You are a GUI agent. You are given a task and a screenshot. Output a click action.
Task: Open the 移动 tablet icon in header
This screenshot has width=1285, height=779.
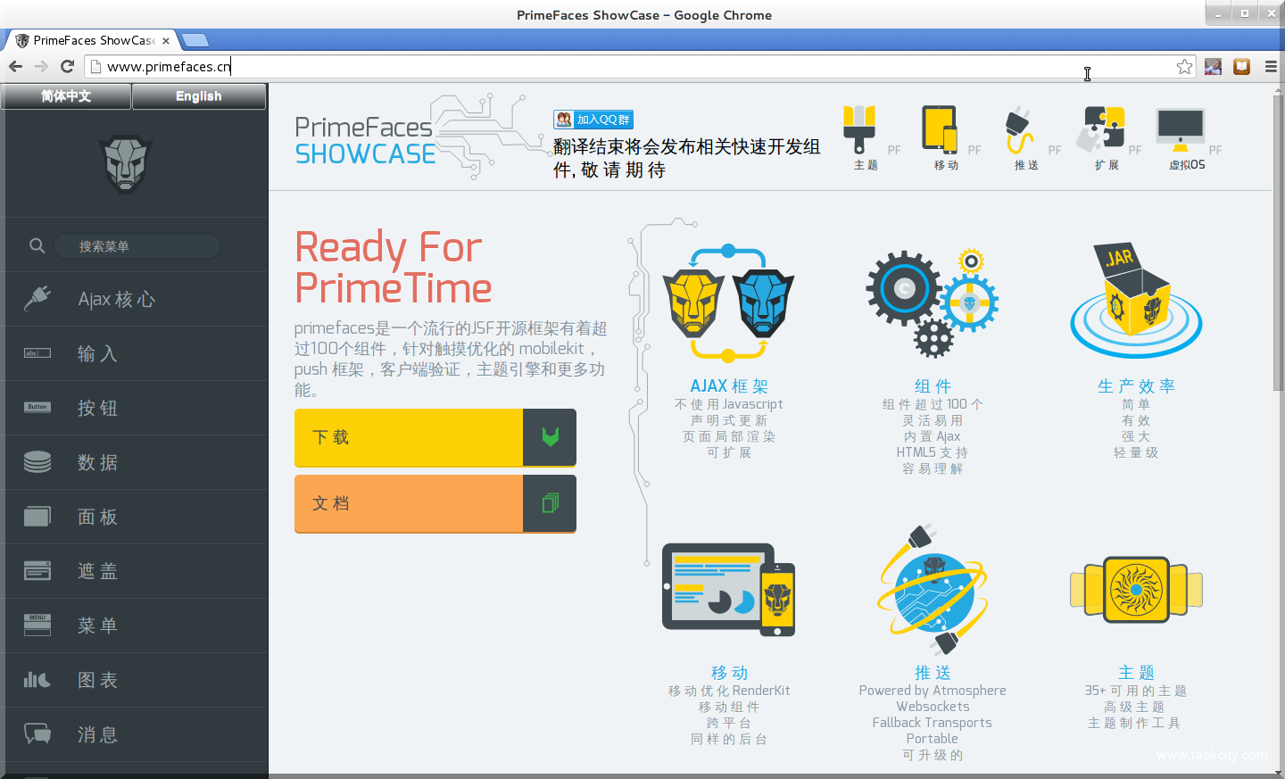click(940, 130)
